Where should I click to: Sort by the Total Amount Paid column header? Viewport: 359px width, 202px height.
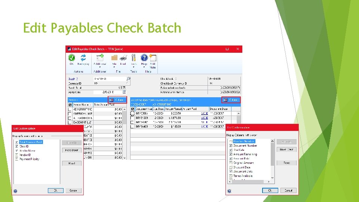108,105
